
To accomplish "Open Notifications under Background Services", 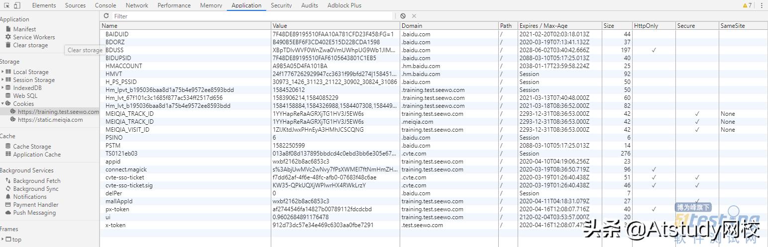I will click(30, 197).
